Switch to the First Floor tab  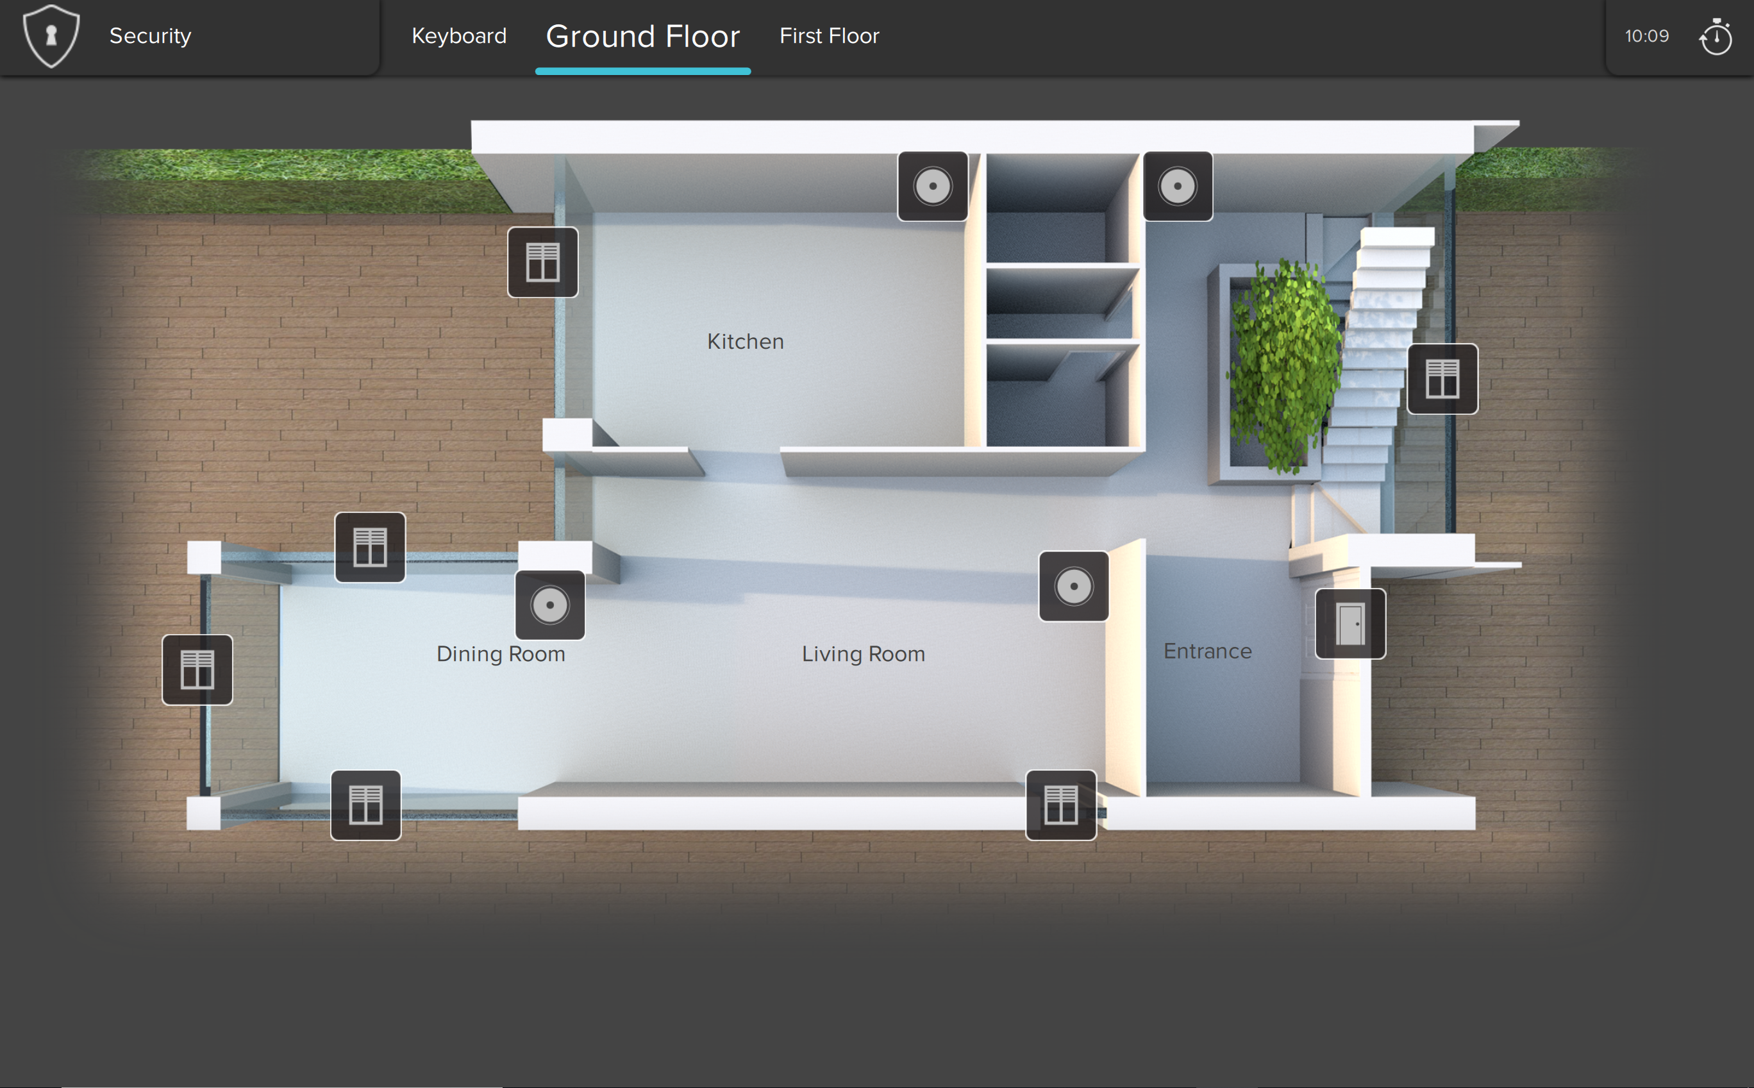pos(829,36)
